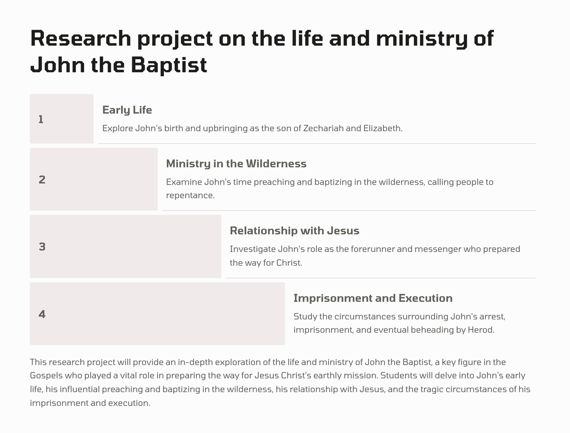Viewport: 570px width, 433px height.
Task: Click the "Relationship with Jesus" heading
Action: tap(294, 231)
